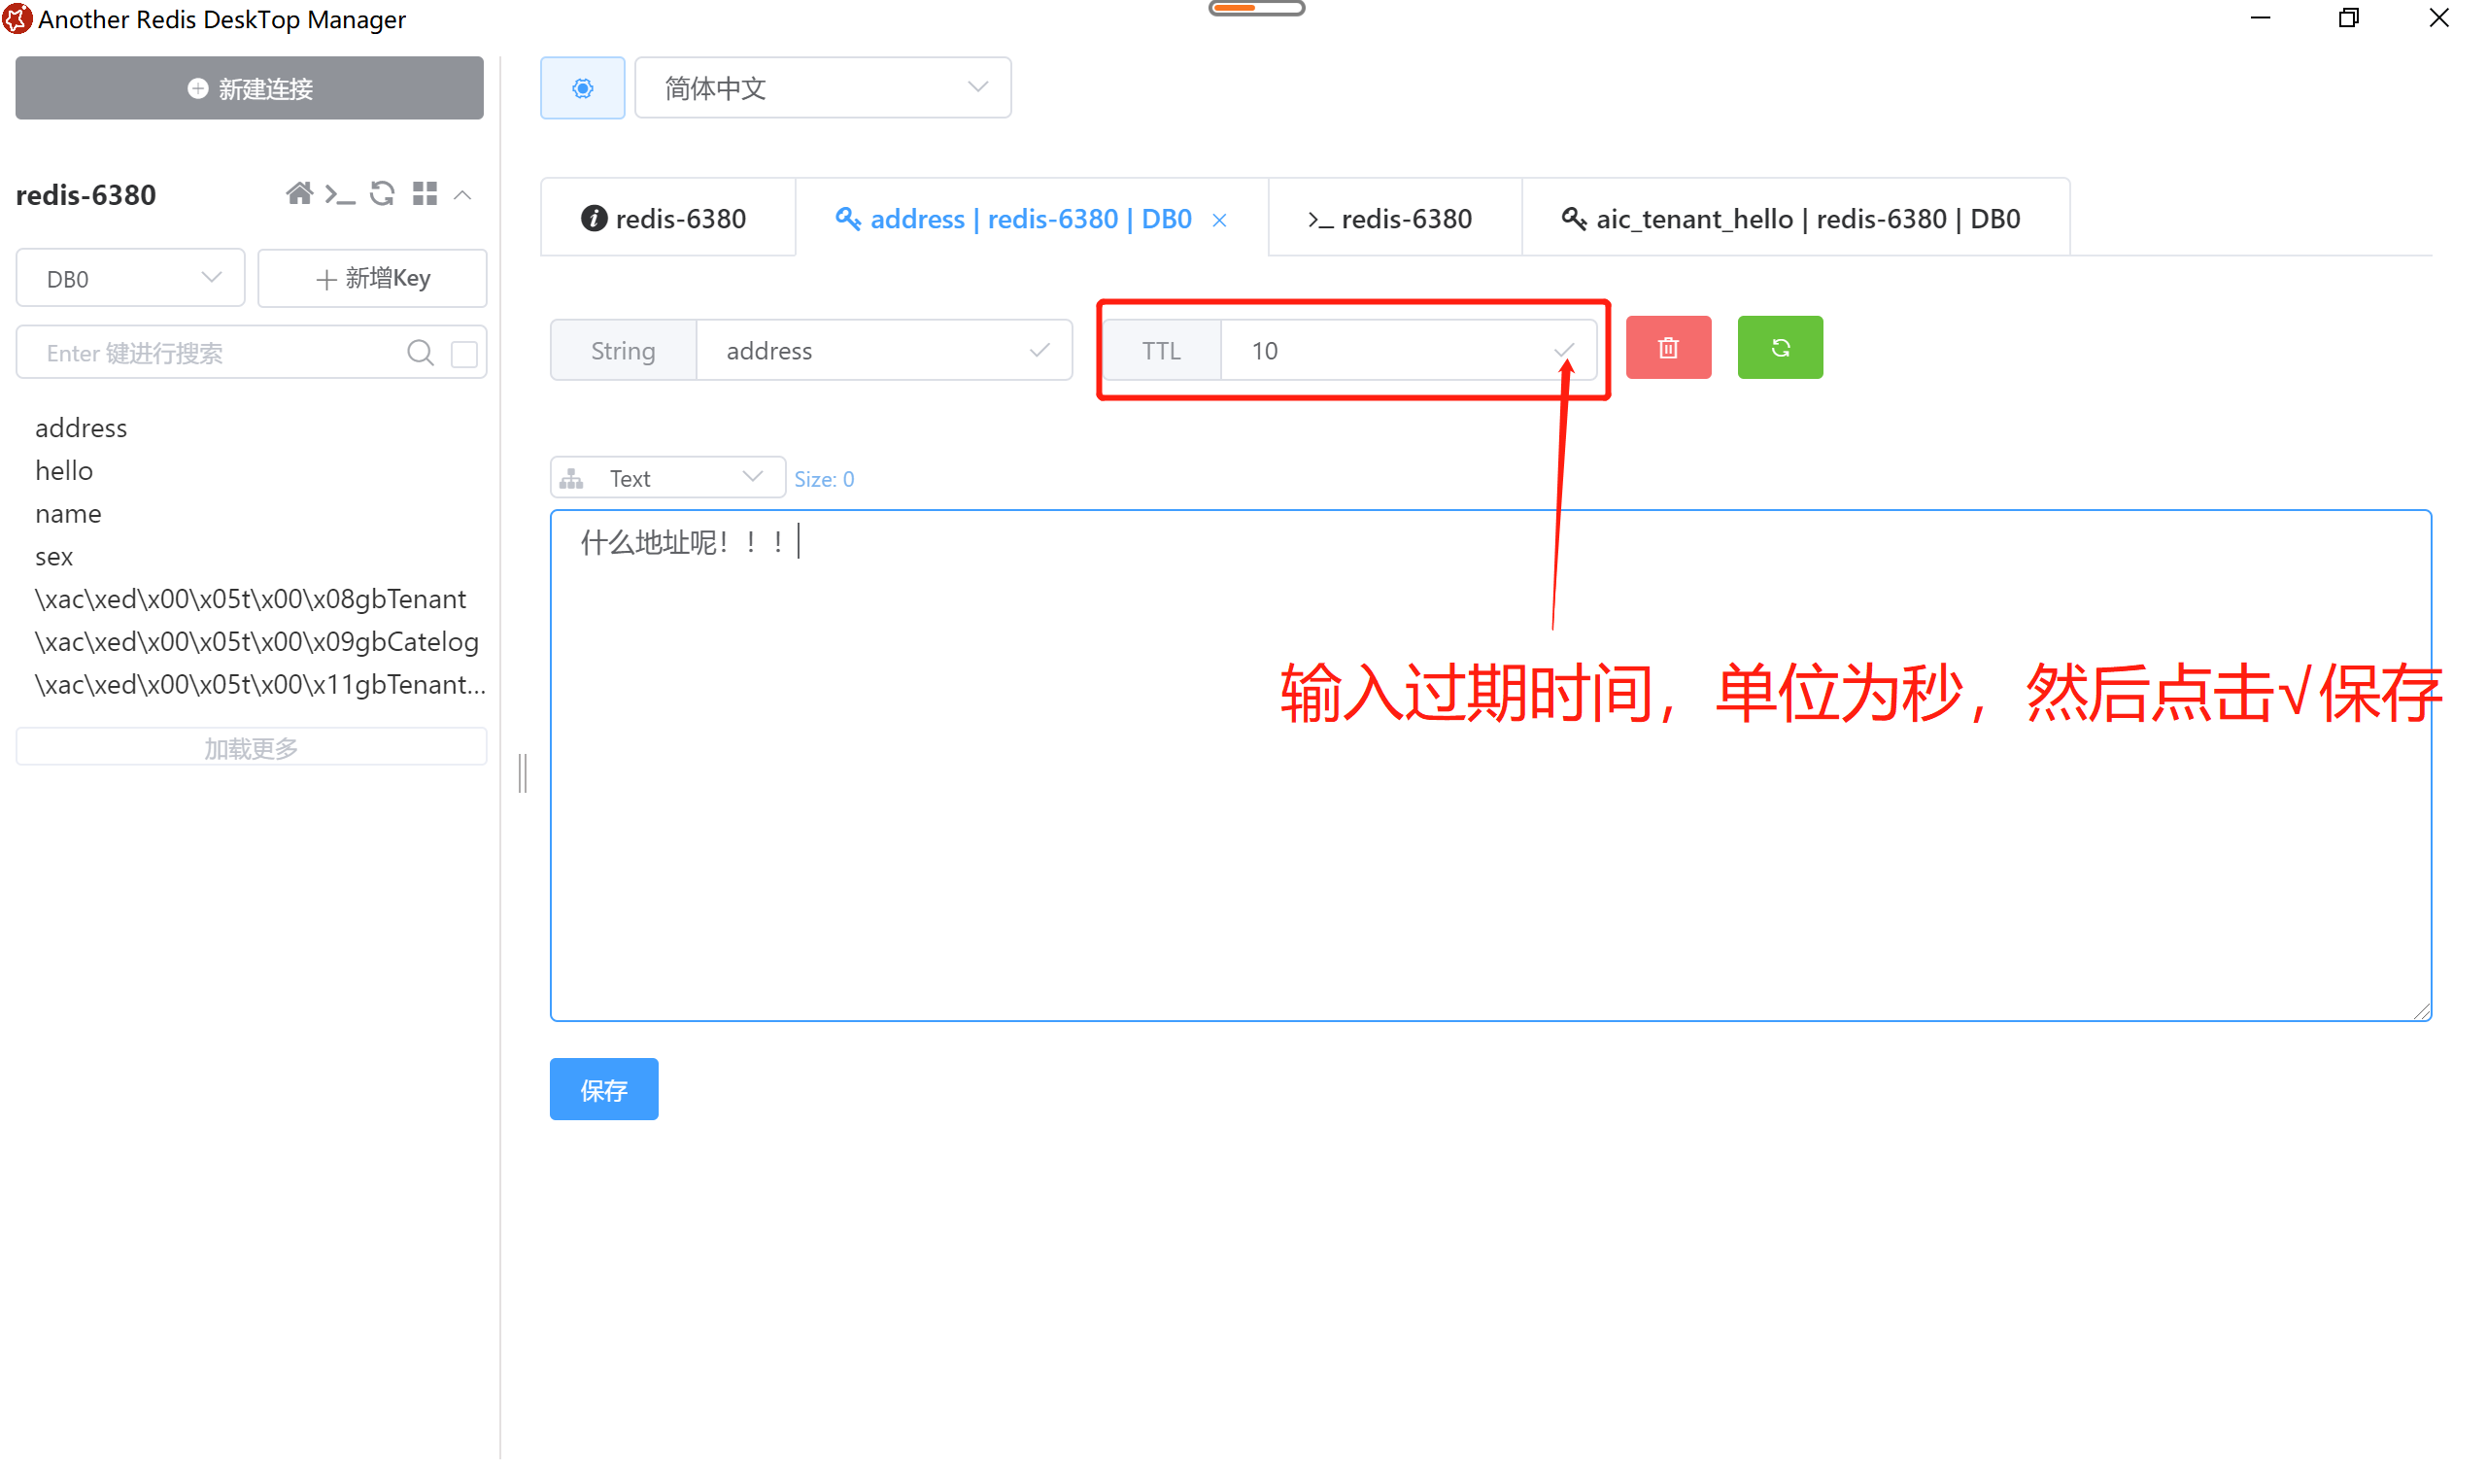Viewport: 2487px width, 1469px height.
Task: Select the hello key in the key list
Action: coord(63,470)
